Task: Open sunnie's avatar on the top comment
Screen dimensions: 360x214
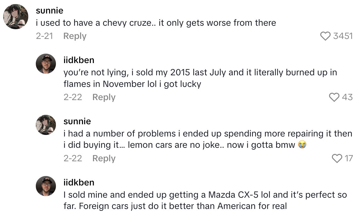Action: click(16, 17)
